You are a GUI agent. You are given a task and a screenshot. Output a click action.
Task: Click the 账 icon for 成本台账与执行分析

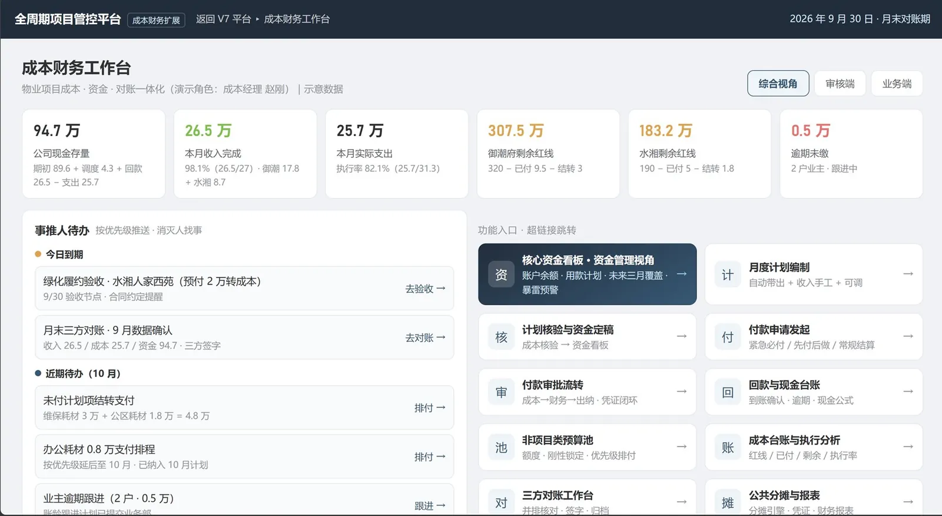pos(728,448)
